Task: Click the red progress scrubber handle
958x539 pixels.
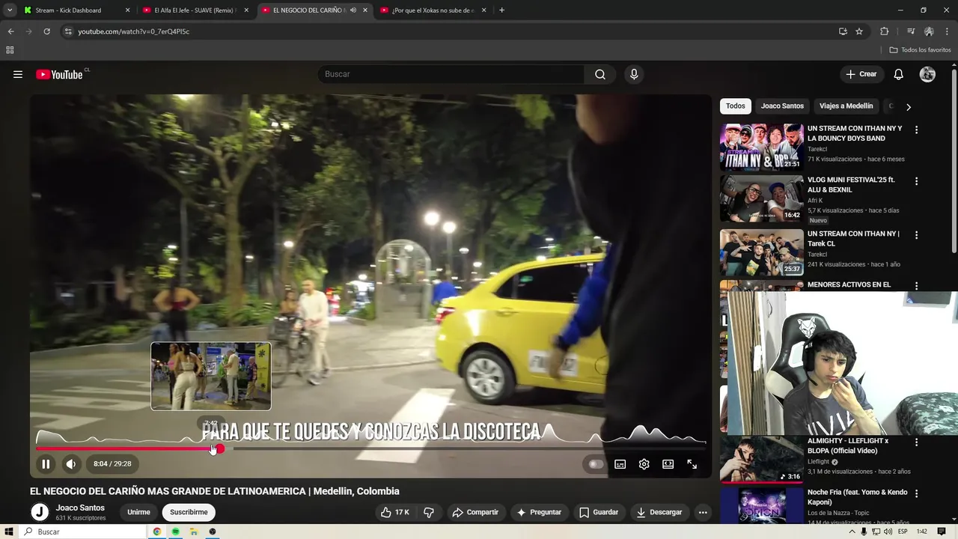Action: (x=219, y=449)
